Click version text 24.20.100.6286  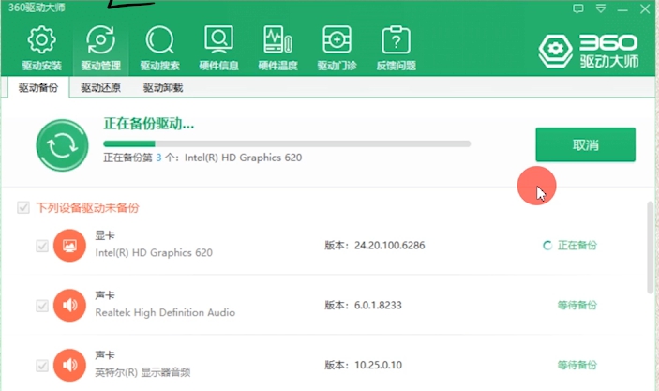coord(390,246)
